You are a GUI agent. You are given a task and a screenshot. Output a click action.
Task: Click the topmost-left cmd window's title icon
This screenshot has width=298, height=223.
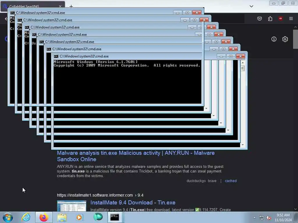click(12, 13)
